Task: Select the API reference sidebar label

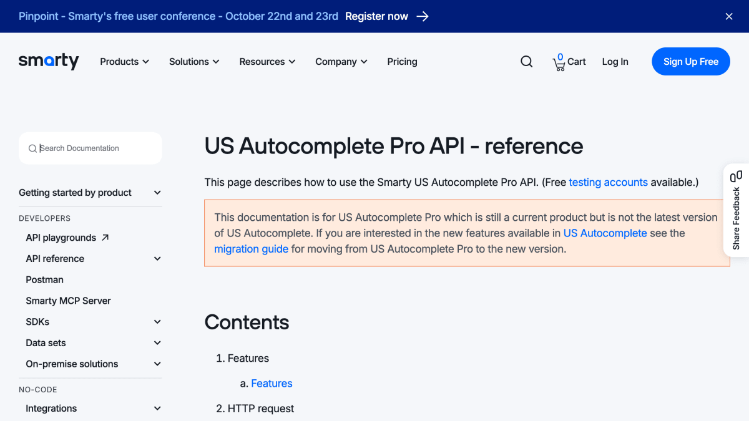Action: tap(55, 259)
